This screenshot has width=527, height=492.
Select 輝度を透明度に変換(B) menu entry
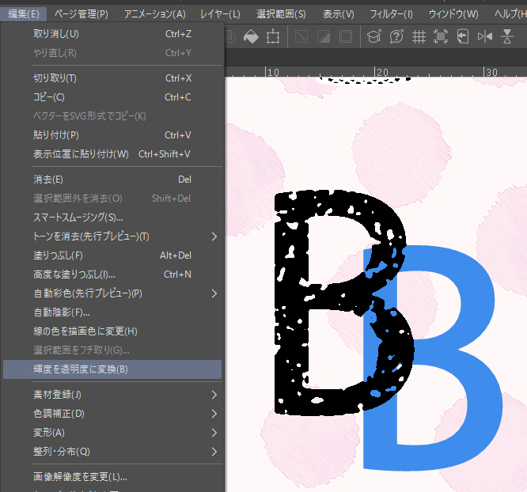click(112, 369)
